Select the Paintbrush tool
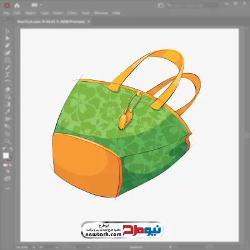Viewport: 250px width, 250px height. pos(7,67)
